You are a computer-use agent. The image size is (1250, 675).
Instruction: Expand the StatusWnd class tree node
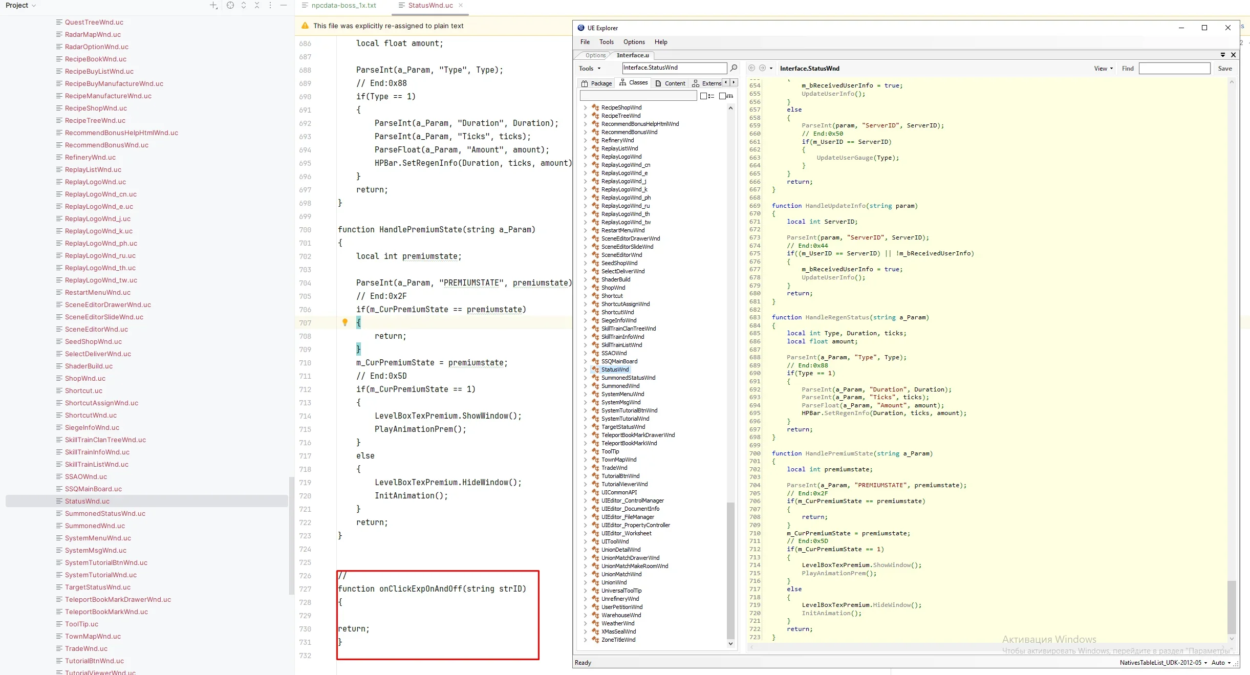tap(585, 369)
